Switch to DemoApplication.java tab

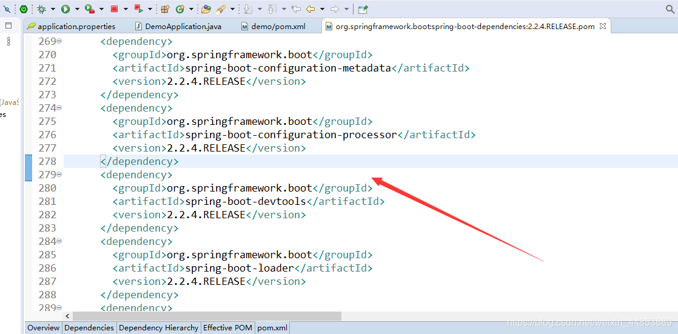(178, 26)
